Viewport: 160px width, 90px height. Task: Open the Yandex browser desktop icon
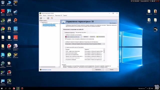(9, 46)
